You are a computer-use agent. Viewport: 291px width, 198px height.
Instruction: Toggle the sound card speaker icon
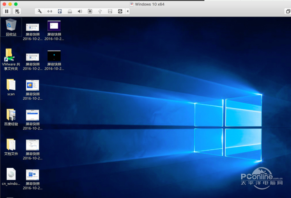tap(80, 11)
